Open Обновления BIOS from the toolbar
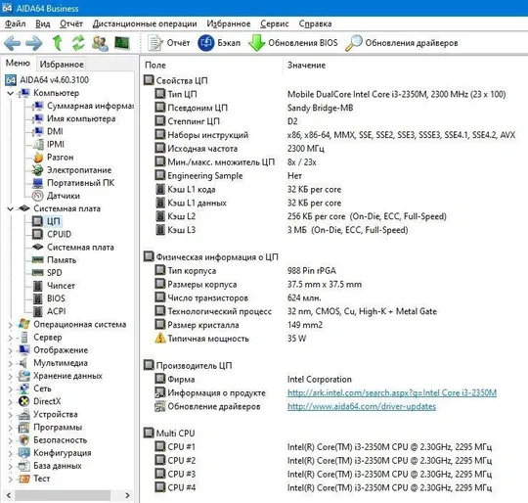Screen dimensions: 528x503 (x=293, y=43)
